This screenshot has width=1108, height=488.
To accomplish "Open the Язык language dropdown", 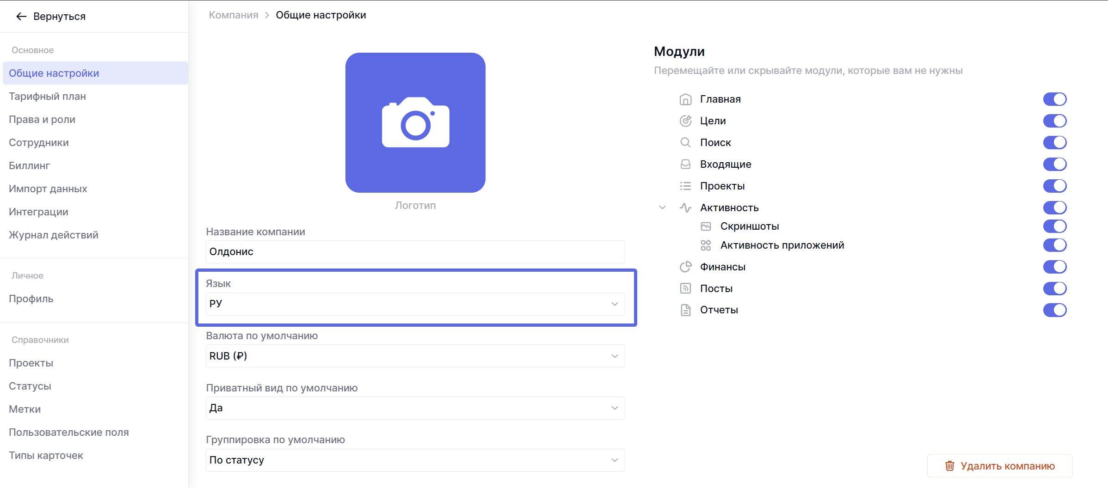I will tap(415, 304).
